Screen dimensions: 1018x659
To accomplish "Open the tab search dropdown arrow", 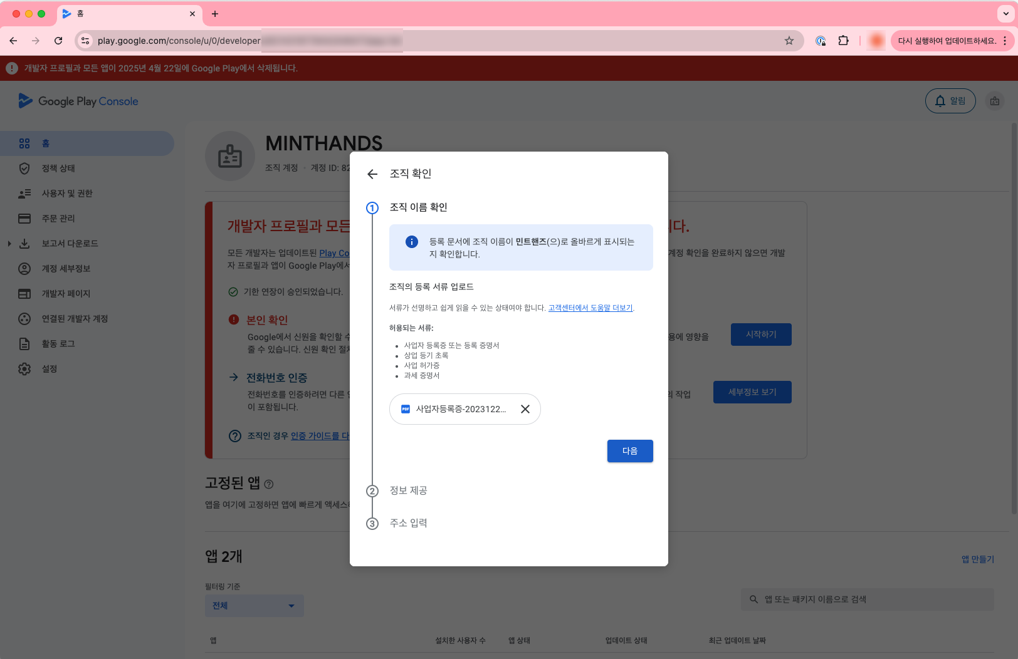I will (1006, 14).
